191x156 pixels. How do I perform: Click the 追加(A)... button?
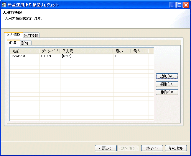(x=167, y=76)
